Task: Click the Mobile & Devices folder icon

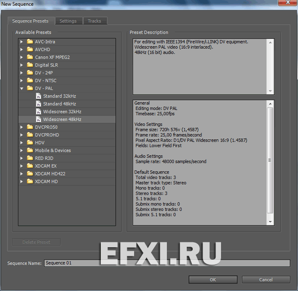Action: 30,151
